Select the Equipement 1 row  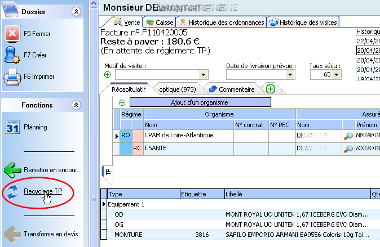click(x=240, y=204)
